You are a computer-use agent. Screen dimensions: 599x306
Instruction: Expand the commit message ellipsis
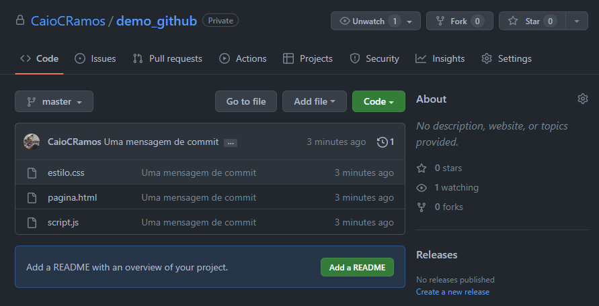point(230,143)
